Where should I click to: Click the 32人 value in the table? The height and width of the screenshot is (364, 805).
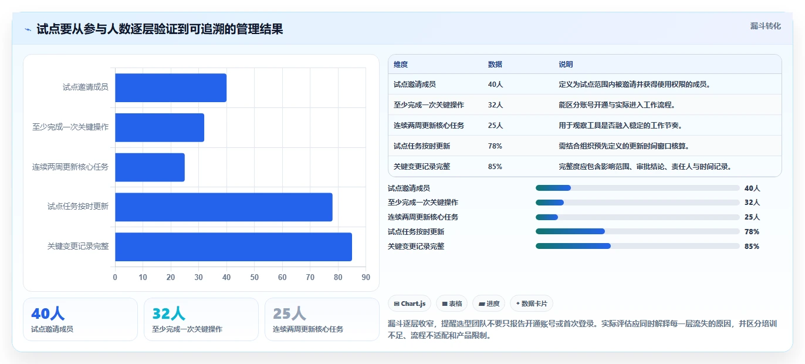click(496, 105)
